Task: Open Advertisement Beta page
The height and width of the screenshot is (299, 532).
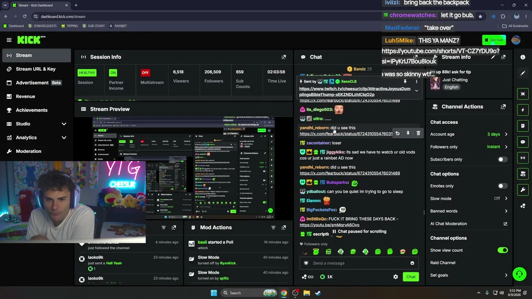Action: (x=37, y=83)
